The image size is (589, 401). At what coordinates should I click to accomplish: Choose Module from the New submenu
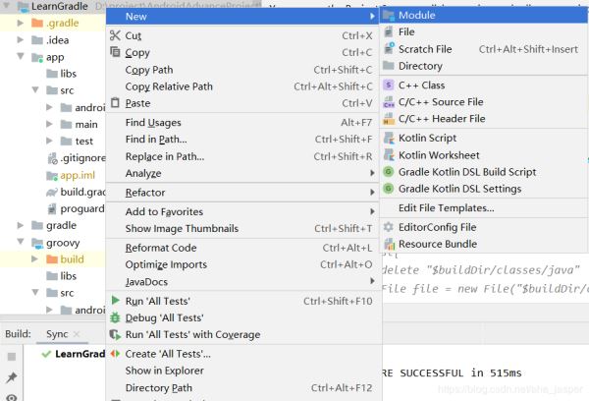pyautogui.click(x=417, y=16)
